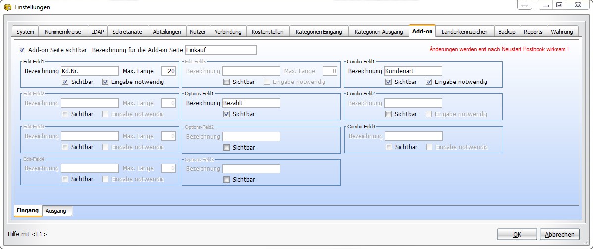The image size is (593, 249).
Task: Go to the Backup tab
Action: click(x=507, y=32)
